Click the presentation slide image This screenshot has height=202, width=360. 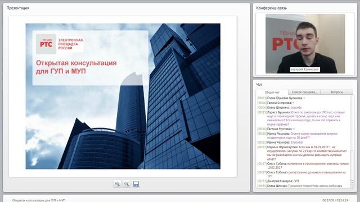(123, 96)
